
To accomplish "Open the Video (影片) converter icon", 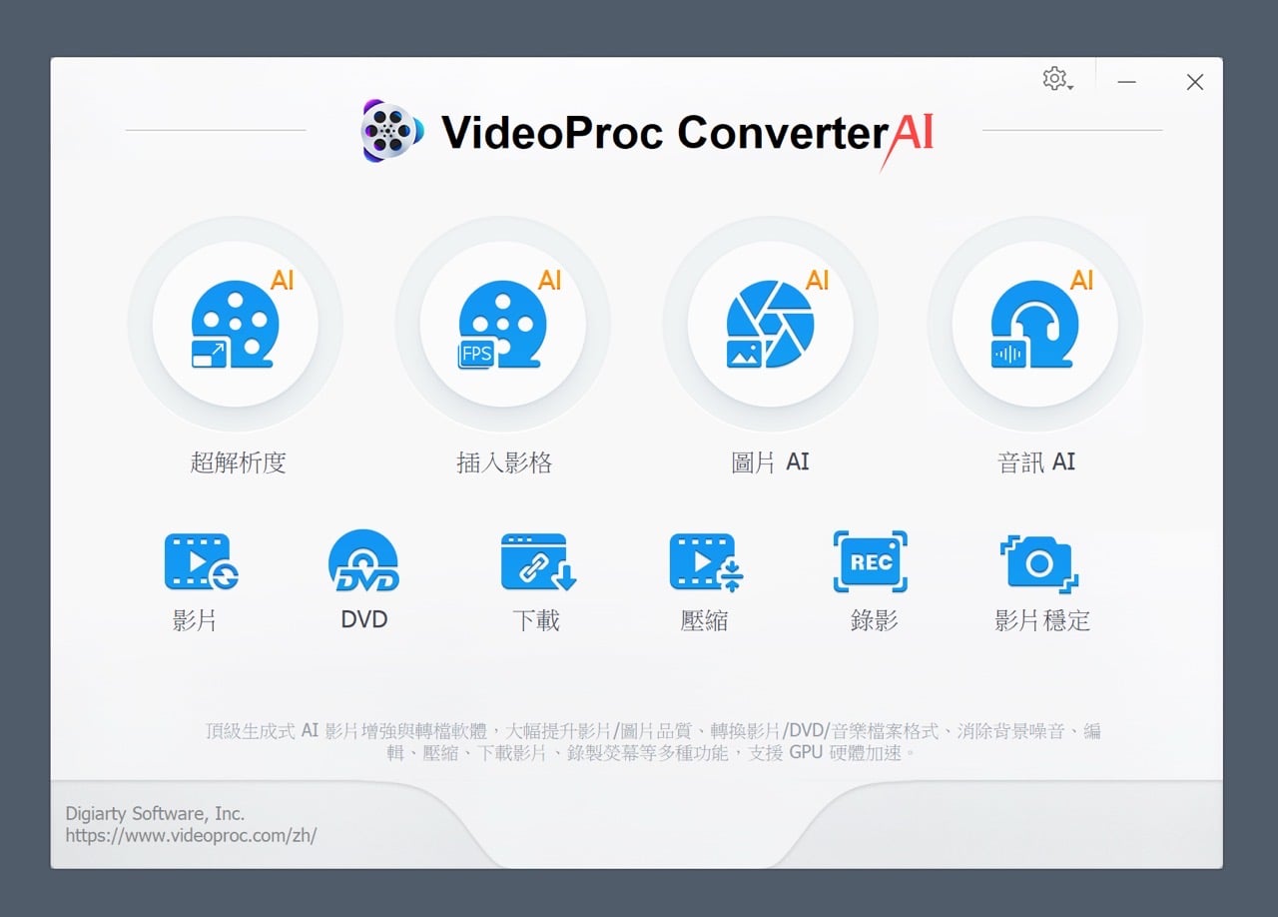I will point(201,561).
